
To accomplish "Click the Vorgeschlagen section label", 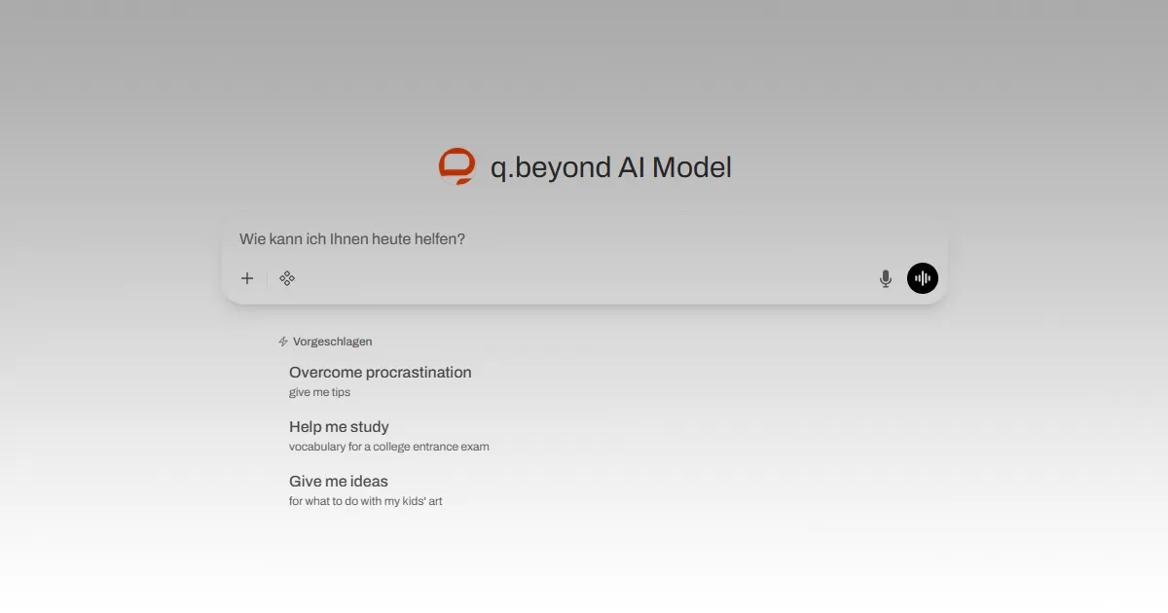I will point(332,342).
